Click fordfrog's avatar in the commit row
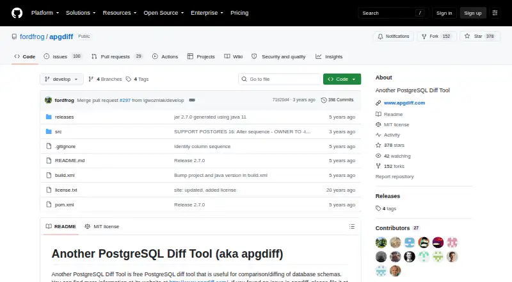512x282 pixels. pyautogui.click(x=49, y=100)
